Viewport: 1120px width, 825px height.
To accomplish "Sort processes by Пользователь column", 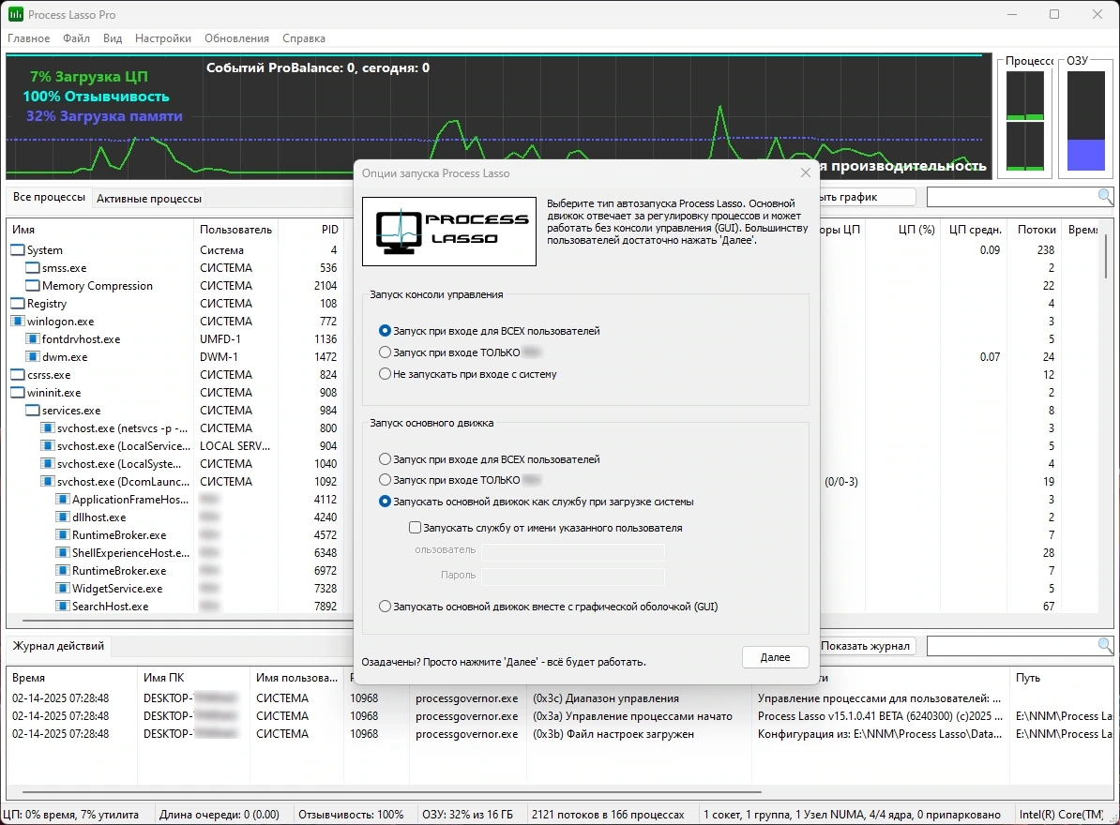I will (x=235, y=230).
